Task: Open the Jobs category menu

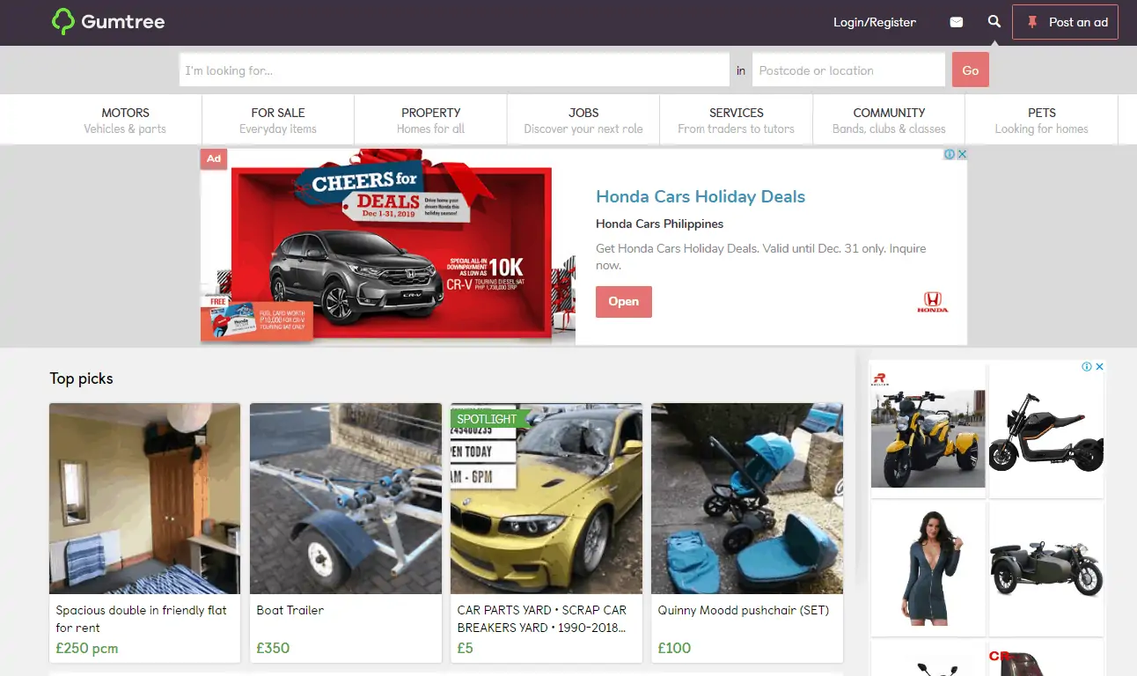Action: click(583, 120)
